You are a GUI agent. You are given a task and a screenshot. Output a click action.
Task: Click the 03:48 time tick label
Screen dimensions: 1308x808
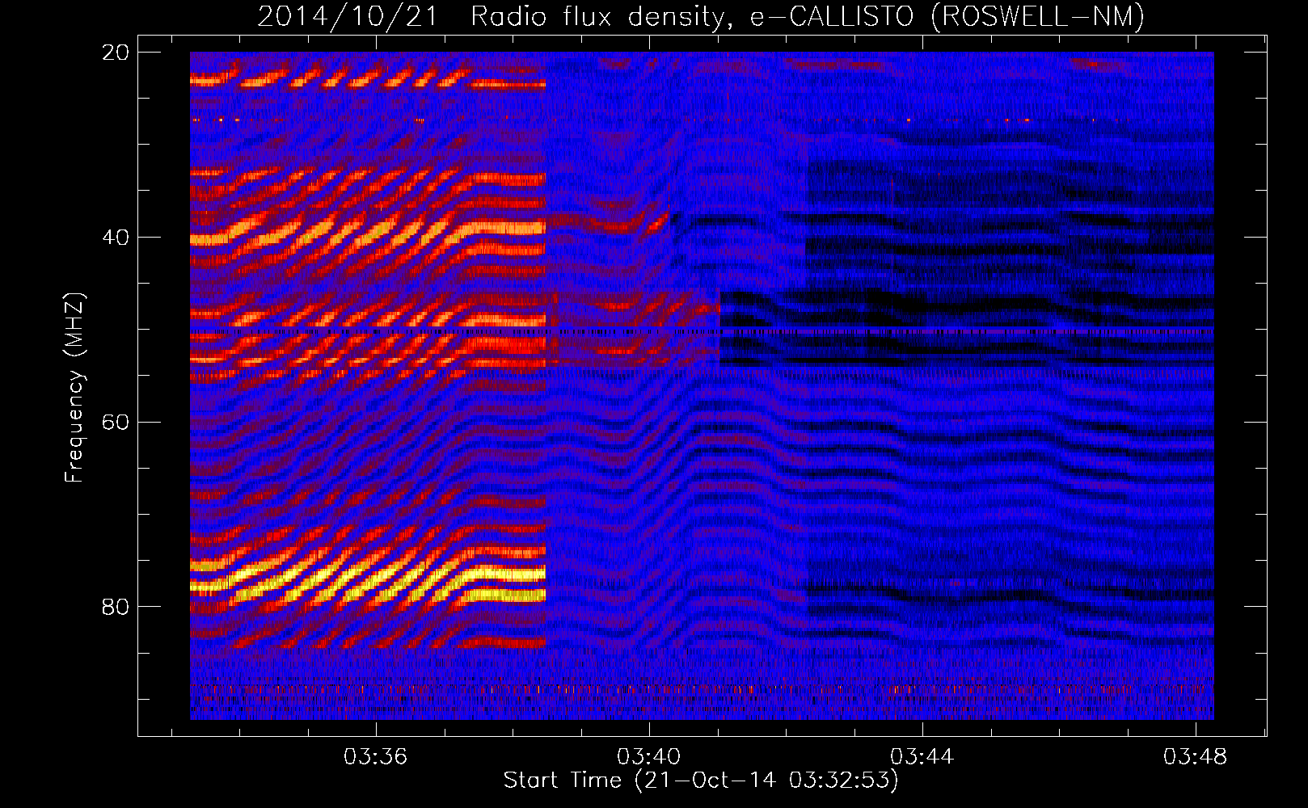(1195, 757)
